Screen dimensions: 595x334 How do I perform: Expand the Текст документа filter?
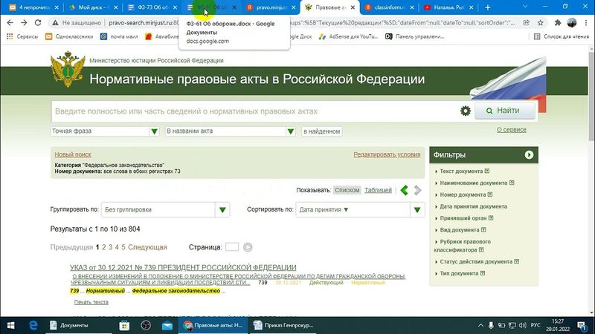pyautogui.click(x=461, y=171)
